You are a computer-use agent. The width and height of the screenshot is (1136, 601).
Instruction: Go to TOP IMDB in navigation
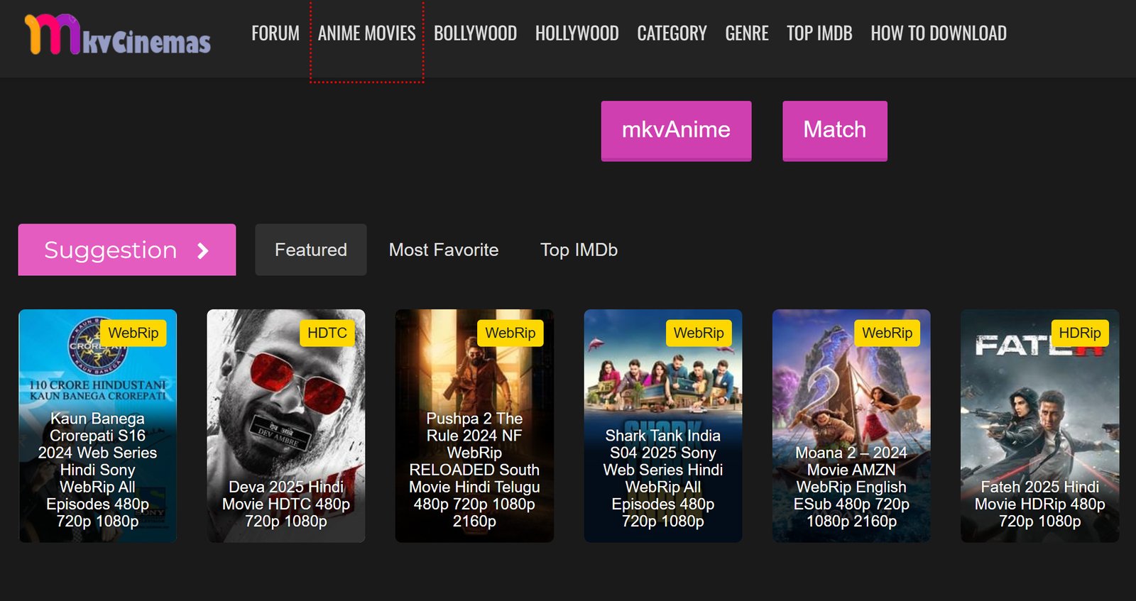point(819,33)
